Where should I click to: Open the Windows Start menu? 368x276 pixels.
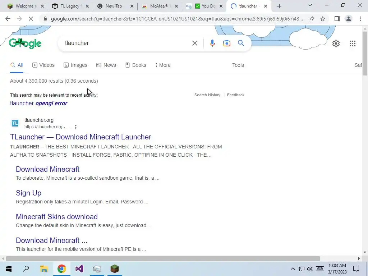pos(9,269)
